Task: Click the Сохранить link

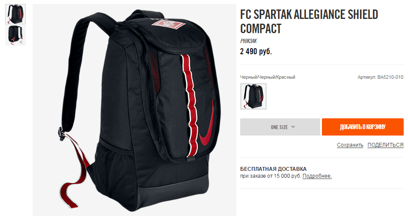Action: [350, 145]
